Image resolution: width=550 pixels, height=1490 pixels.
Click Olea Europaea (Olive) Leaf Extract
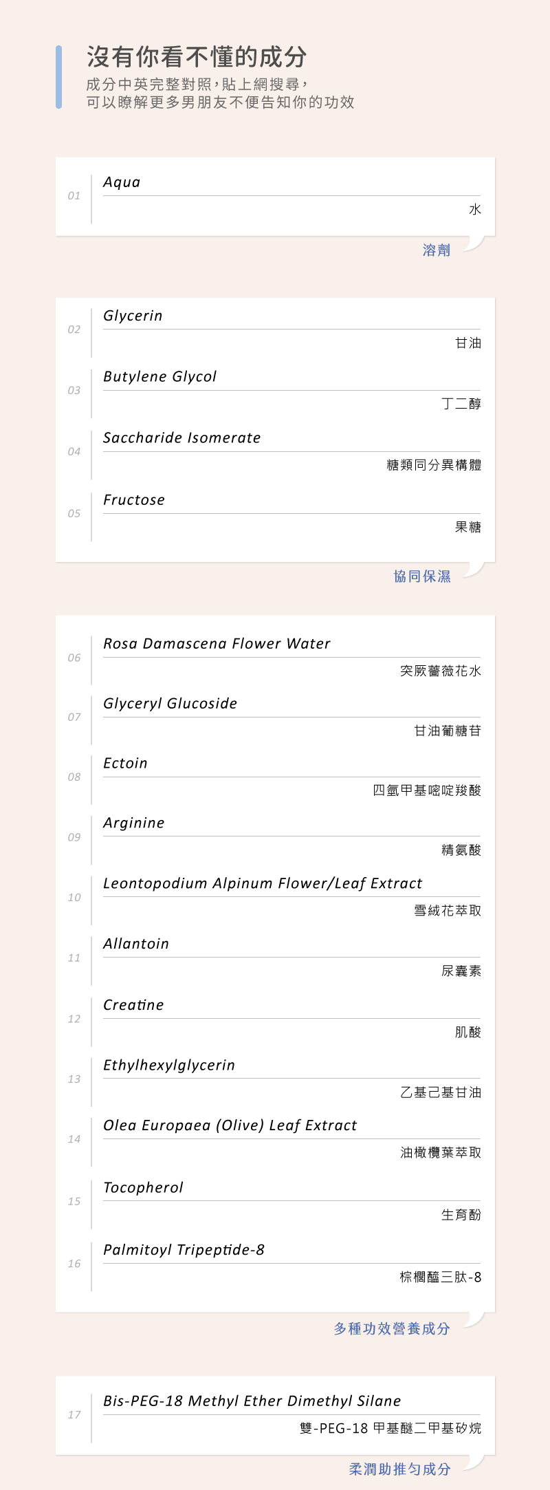click(x=230, y=1126)
